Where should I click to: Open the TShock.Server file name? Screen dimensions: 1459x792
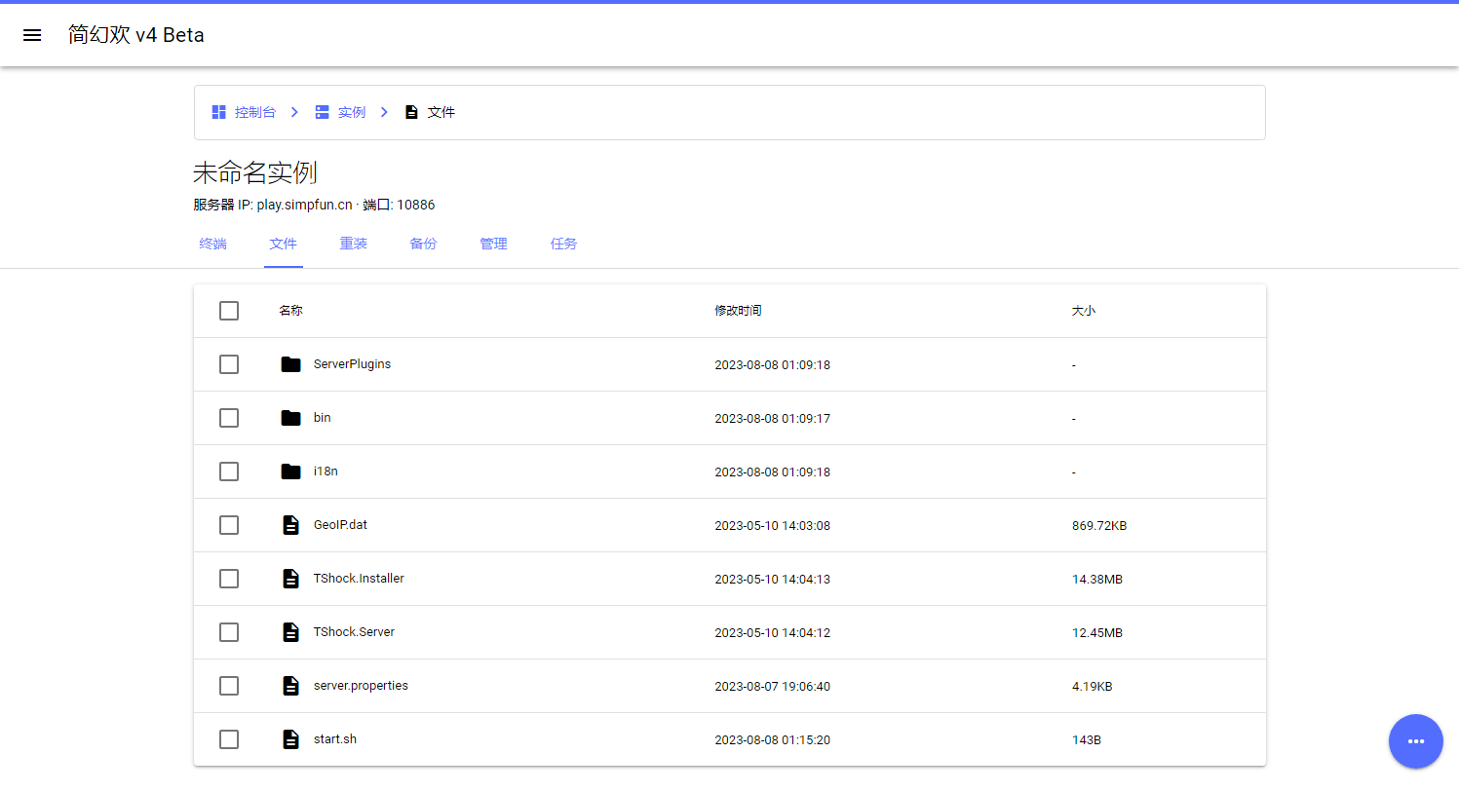pyautogui.click(x=354, y=632)
